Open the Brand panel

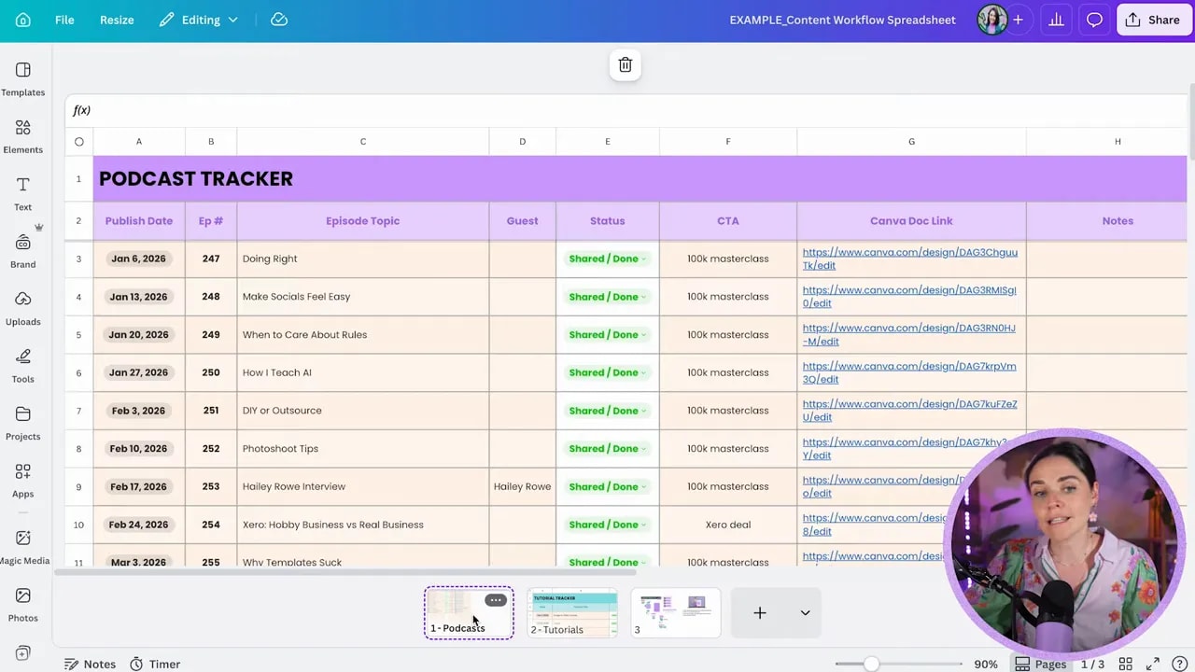point(23,251)
